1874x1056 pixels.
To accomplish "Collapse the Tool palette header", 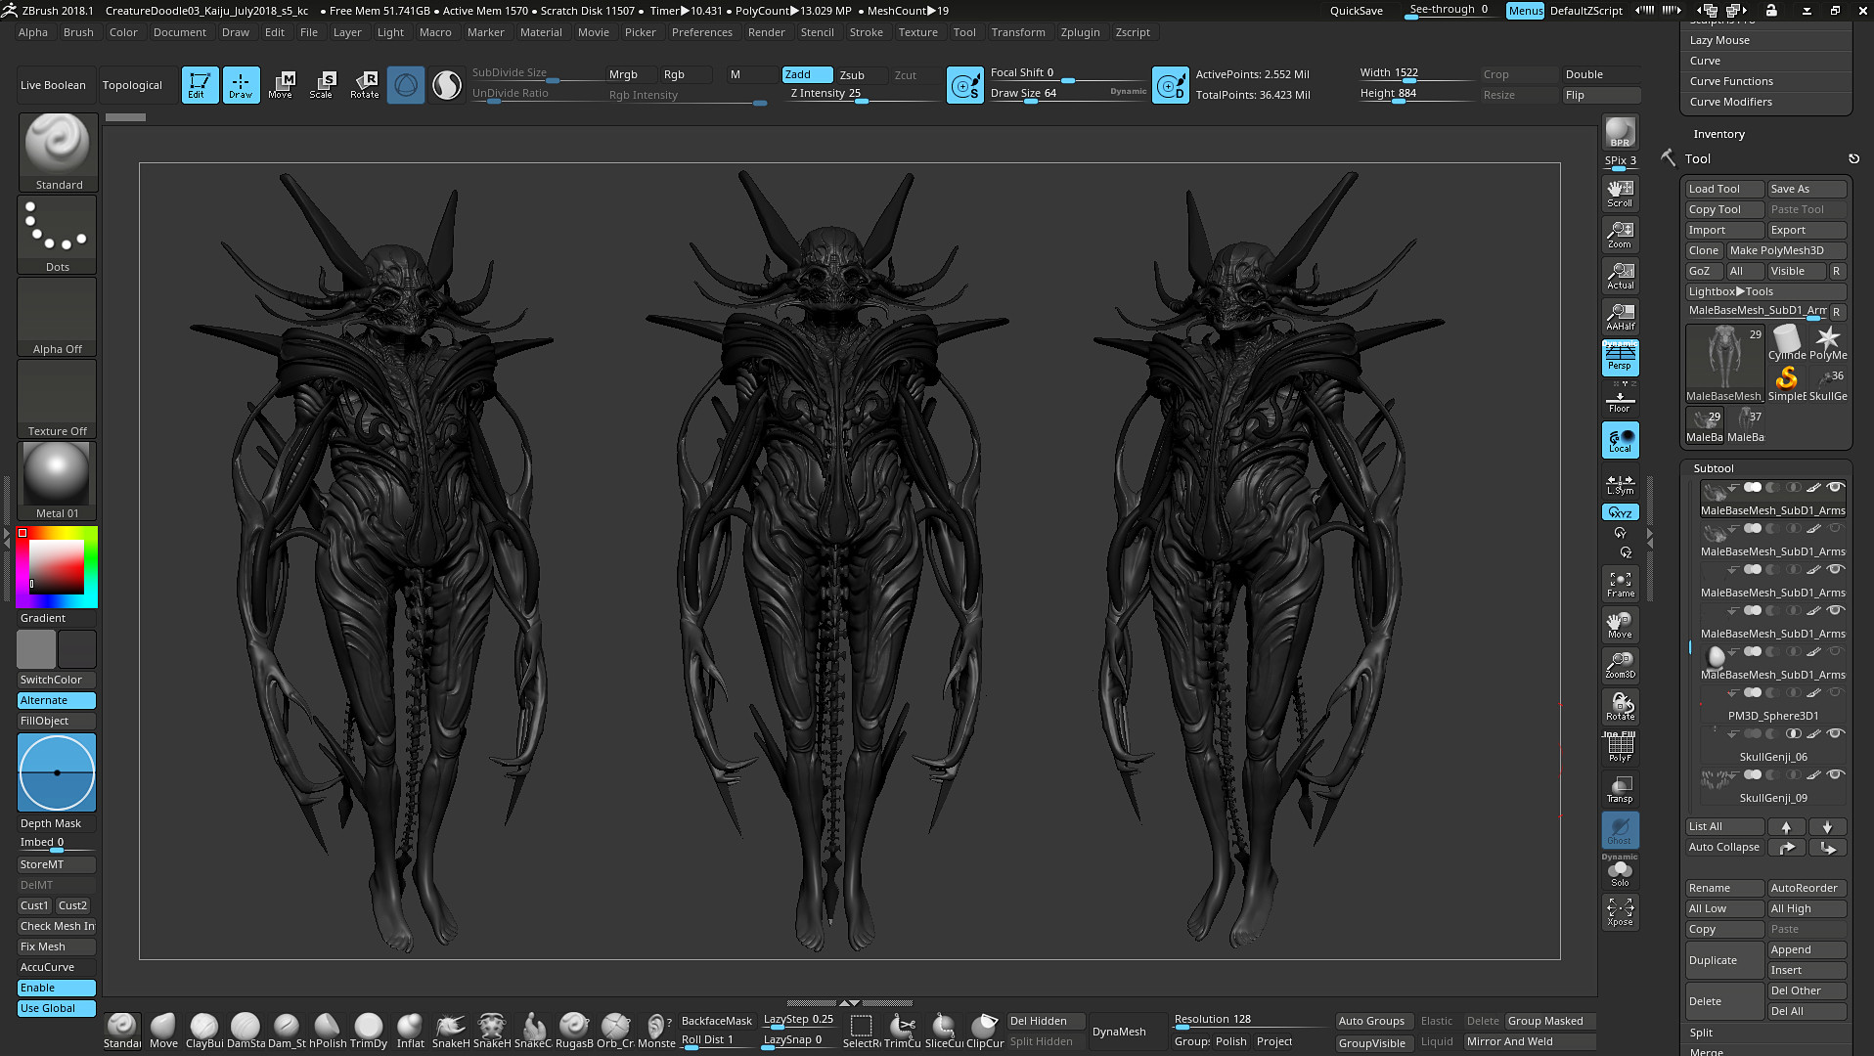I will tap(1698, 158).
